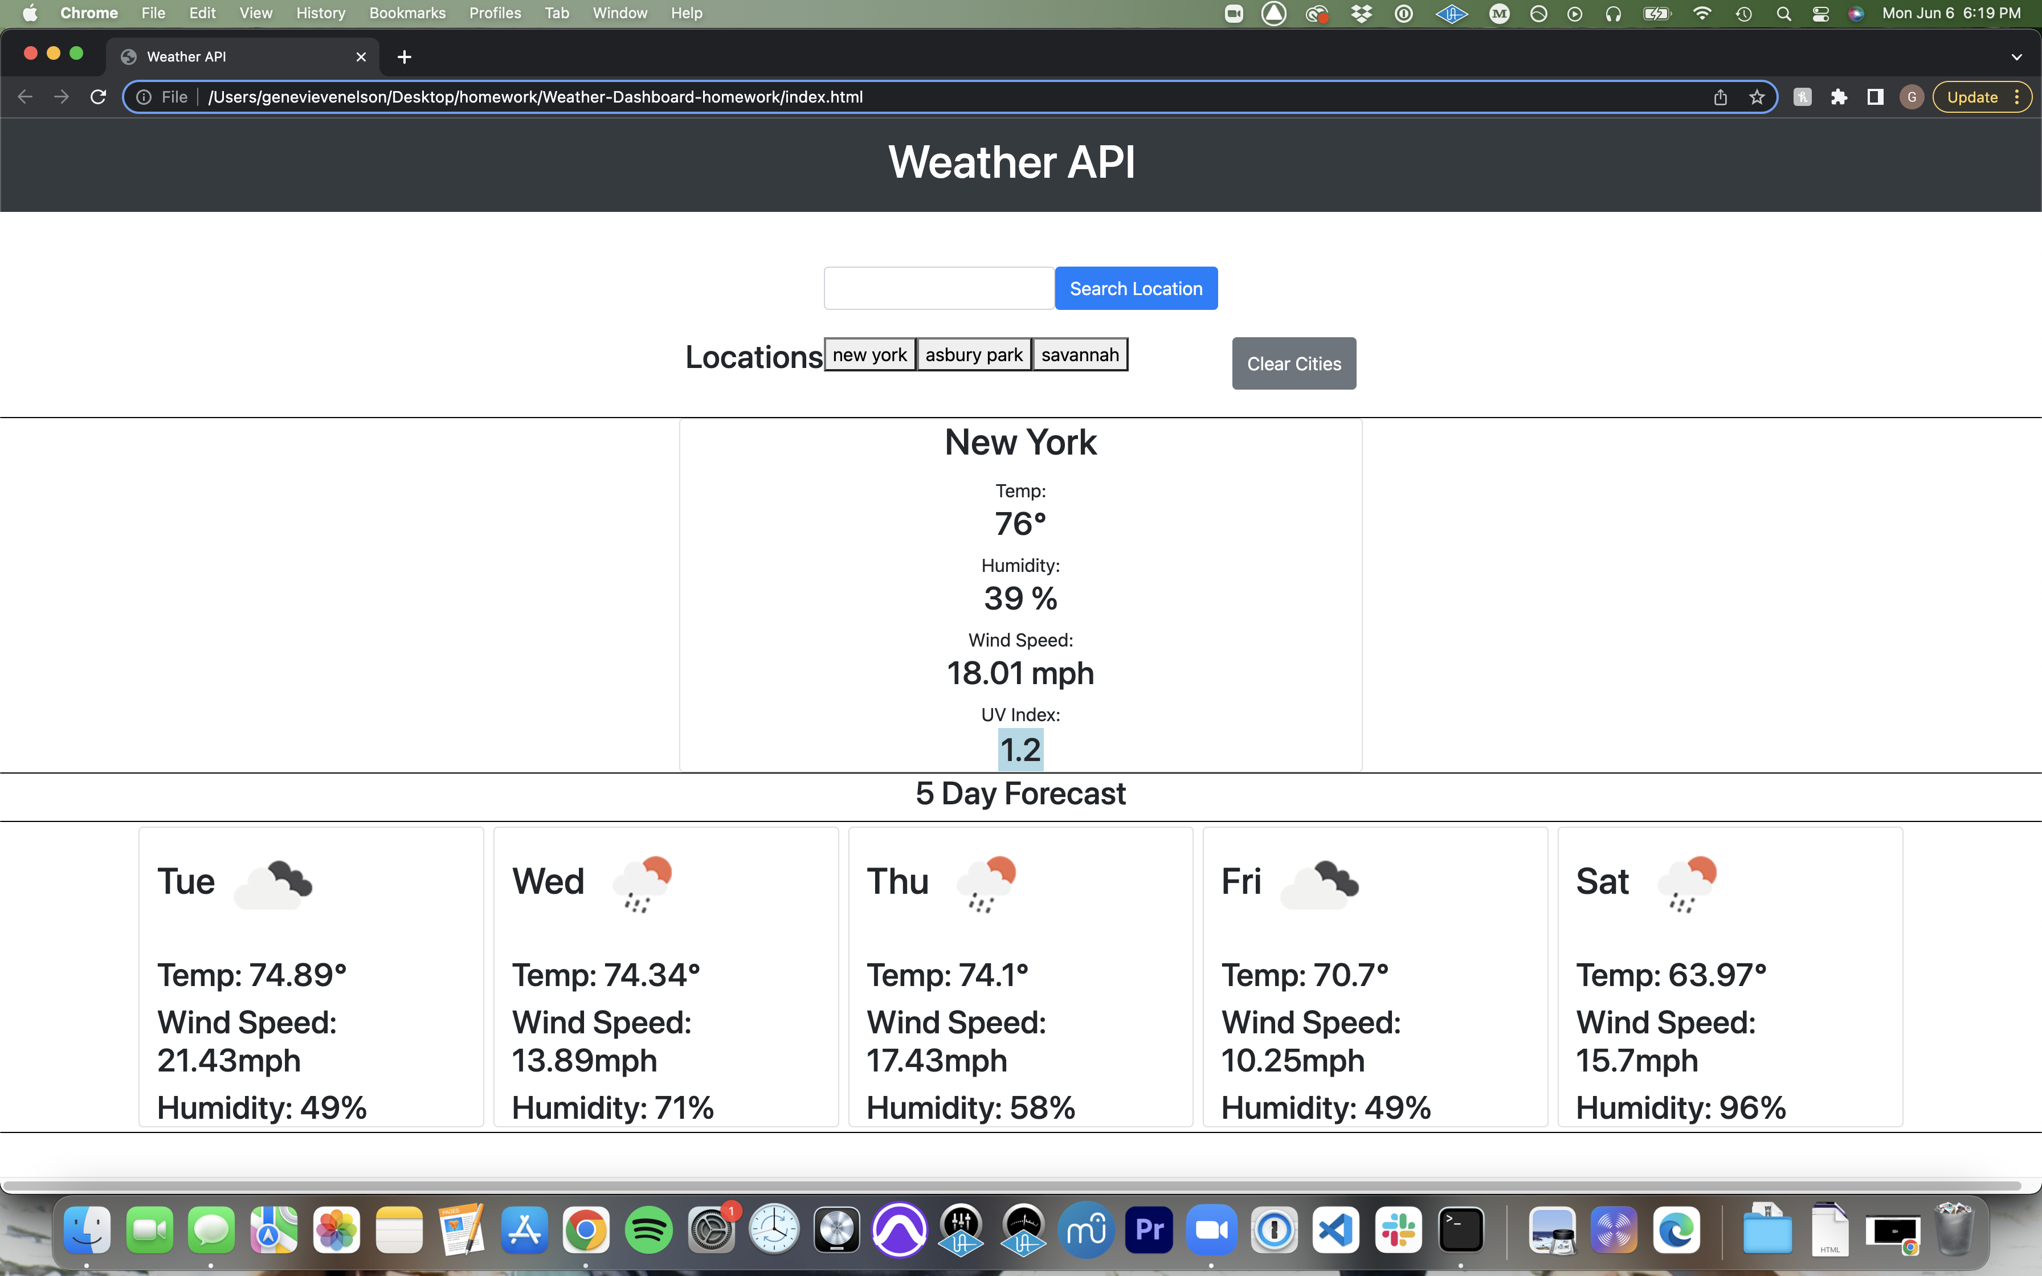Open the Time Machine menu bar icon

pyautogui.click(x=1744, y=14)
